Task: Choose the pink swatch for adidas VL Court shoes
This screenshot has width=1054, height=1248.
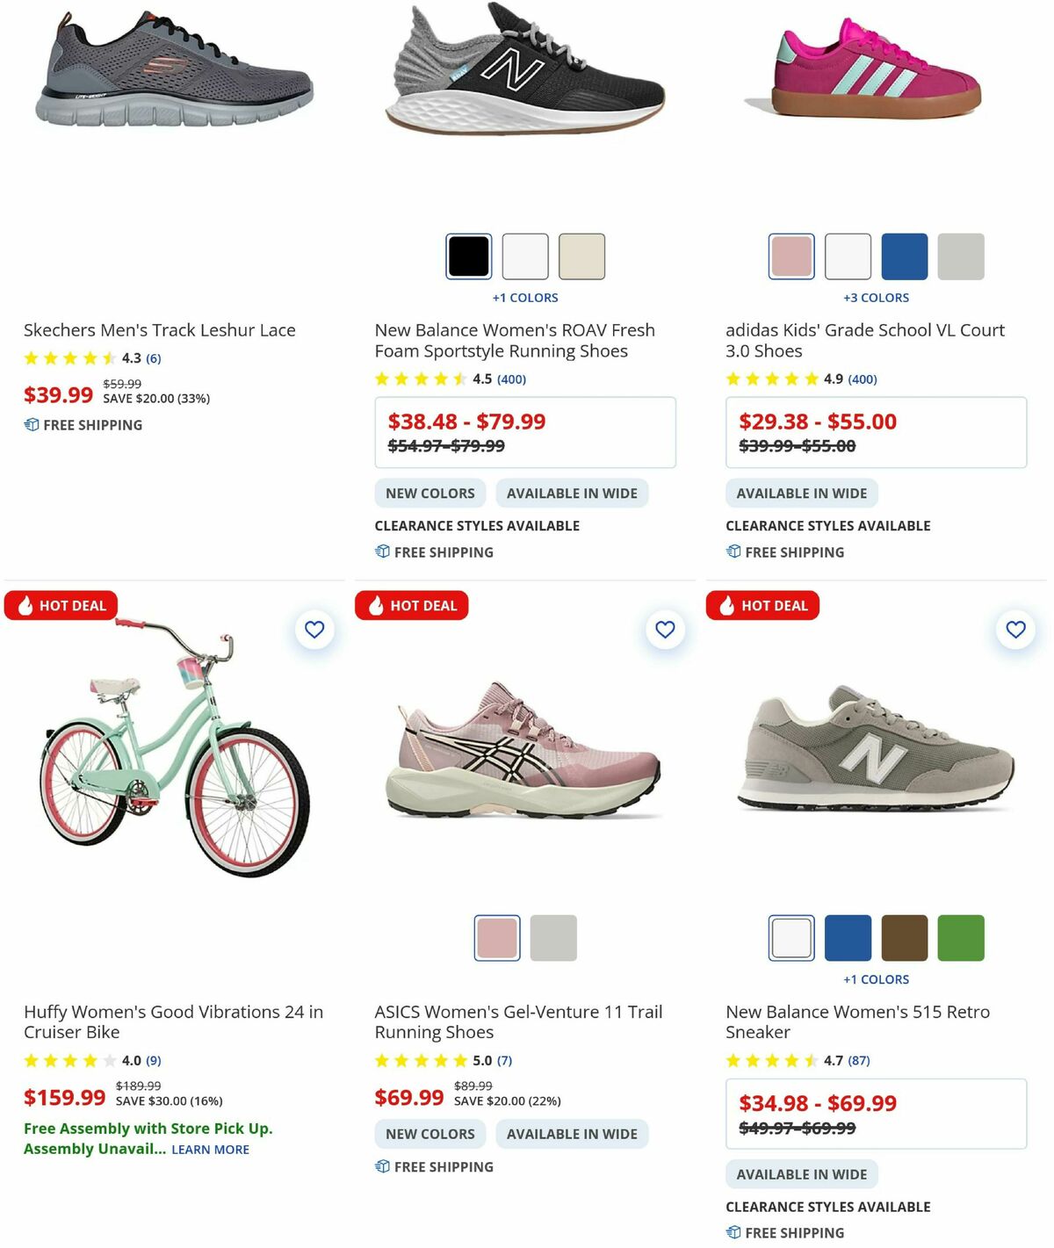Action: pos(791,256)
